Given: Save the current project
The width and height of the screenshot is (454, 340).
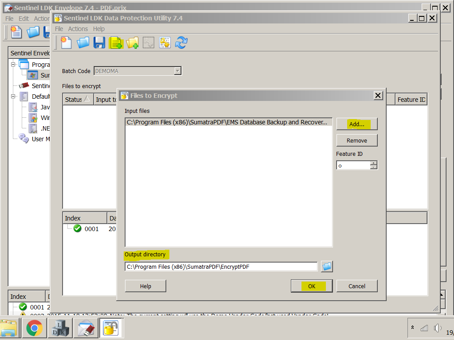Looking at the screenshot, I should click(99, 42).
